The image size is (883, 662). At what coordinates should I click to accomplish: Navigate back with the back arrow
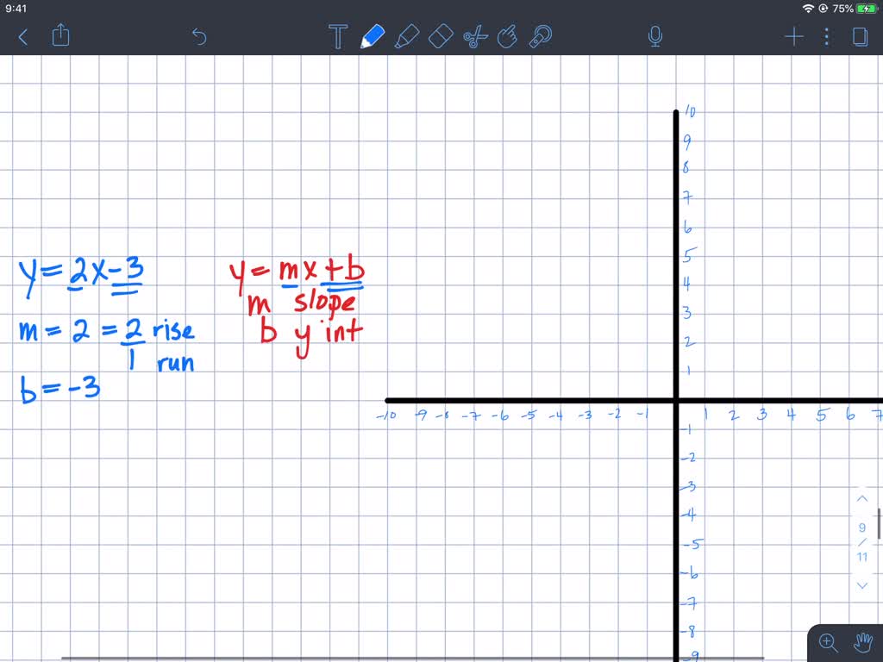click(22, 37)
